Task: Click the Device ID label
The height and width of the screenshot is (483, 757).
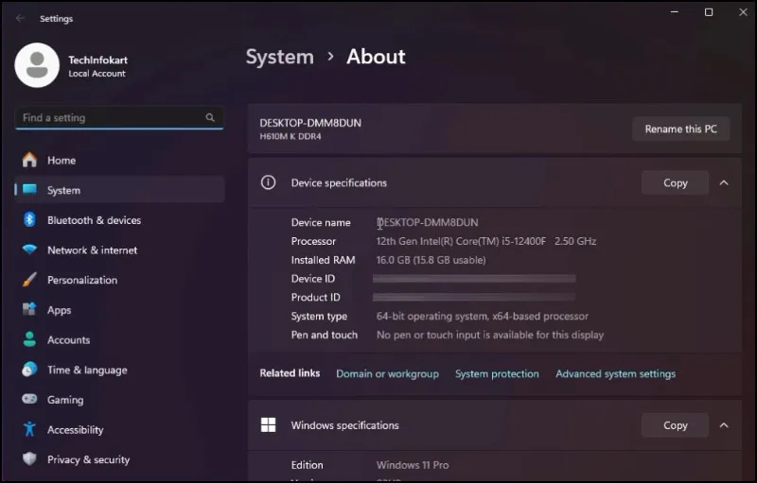Action: pyautogui.click(x=313, y=279)
